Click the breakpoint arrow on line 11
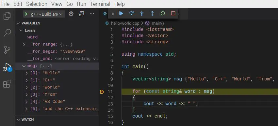Image resolution: width=278 pixels, height=126 pixels. click(102, 92)
